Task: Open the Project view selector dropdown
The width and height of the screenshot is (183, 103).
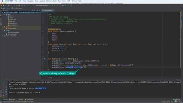Action: [x=11, y=10]
